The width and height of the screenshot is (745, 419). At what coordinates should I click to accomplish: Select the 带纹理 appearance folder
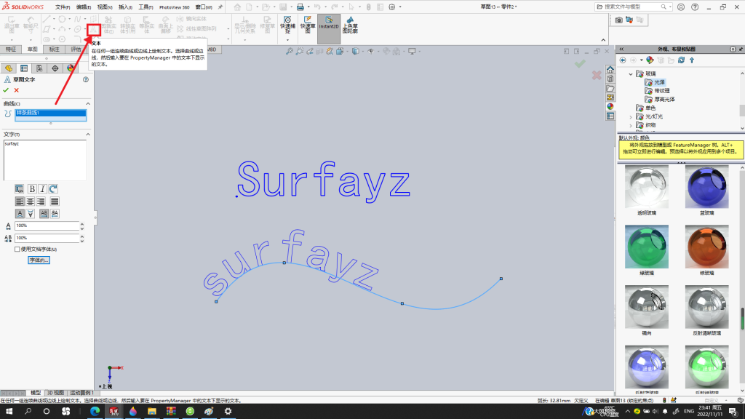tap(657, 91)
